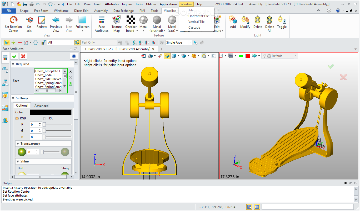
Task: Choose Vertical Tile from Window menu
Action: pos(196,22)
